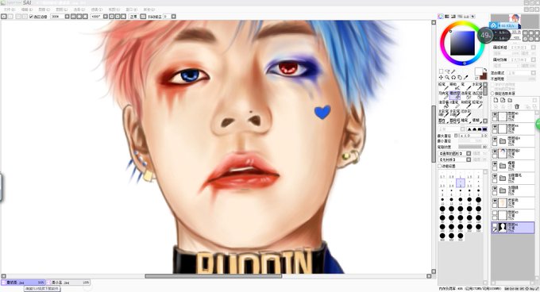The image size is (540, 292).
Task: Select the magic wand tool
Action: coord(453,71)
